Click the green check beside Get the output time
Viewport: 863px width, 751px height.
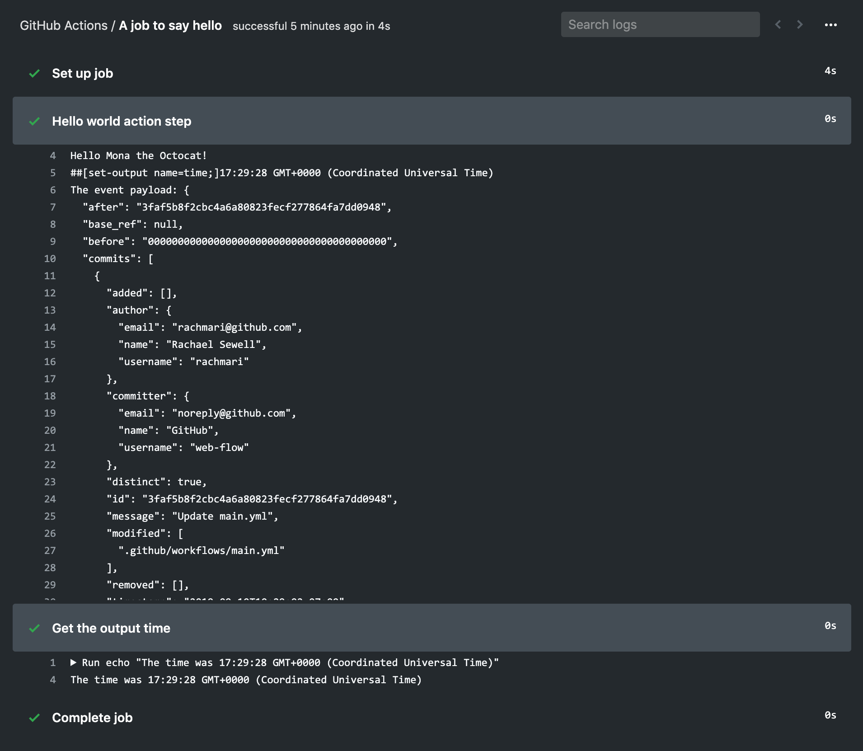click(x=34, y=628)
